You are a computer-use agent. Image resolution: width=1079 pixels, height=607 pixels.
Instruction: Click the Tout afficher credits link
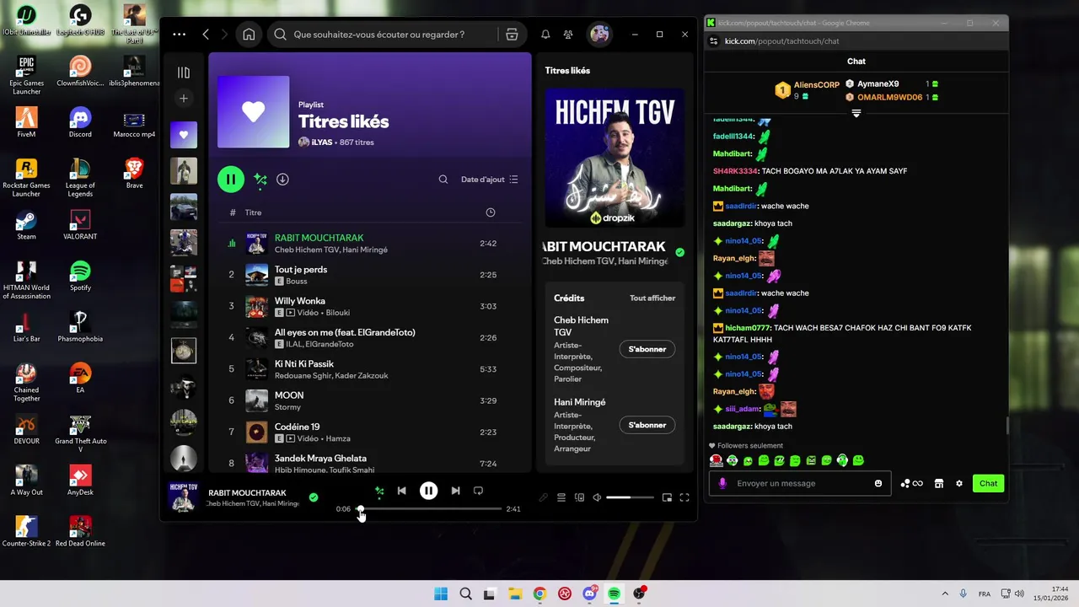pyautogui.click(x=652, y=298)
